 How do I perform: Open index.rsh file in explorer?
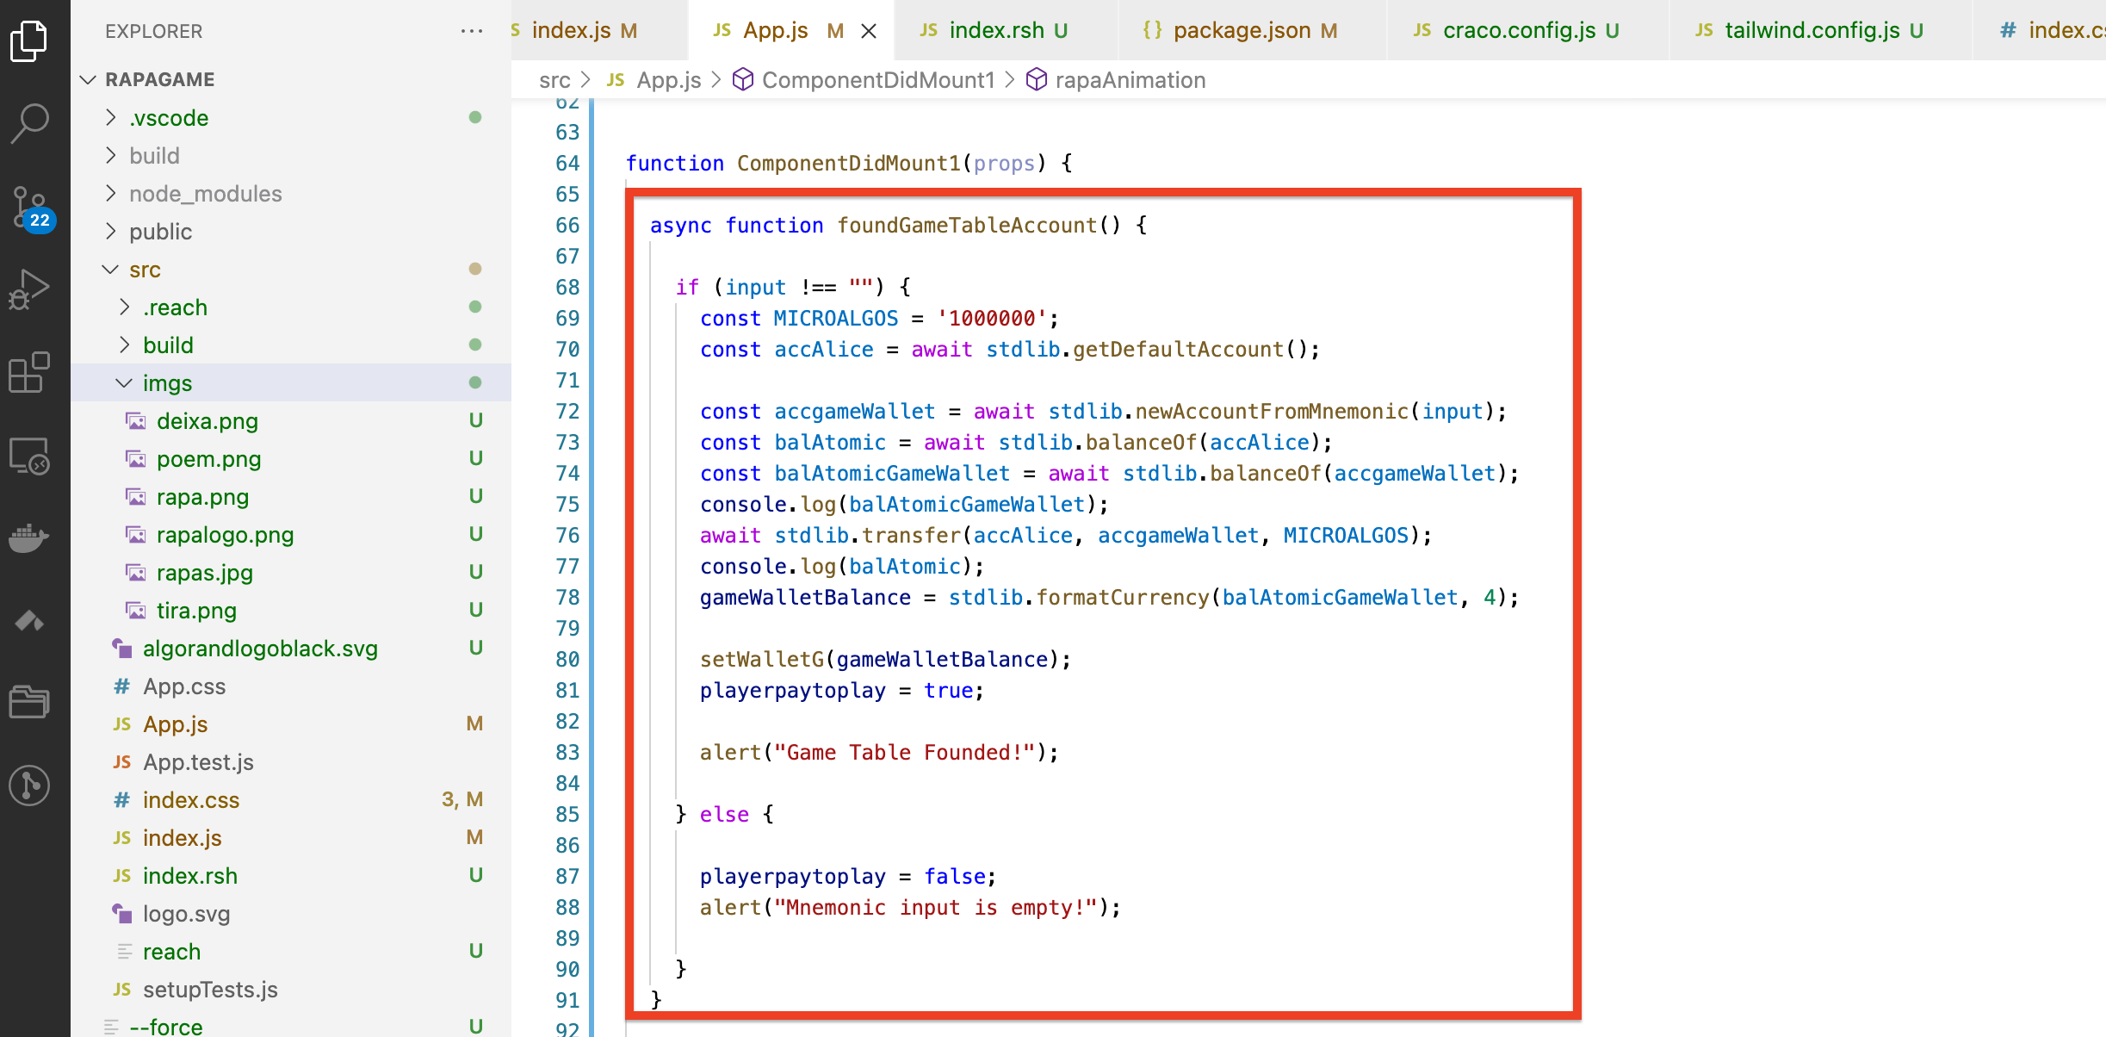(189, 876)
